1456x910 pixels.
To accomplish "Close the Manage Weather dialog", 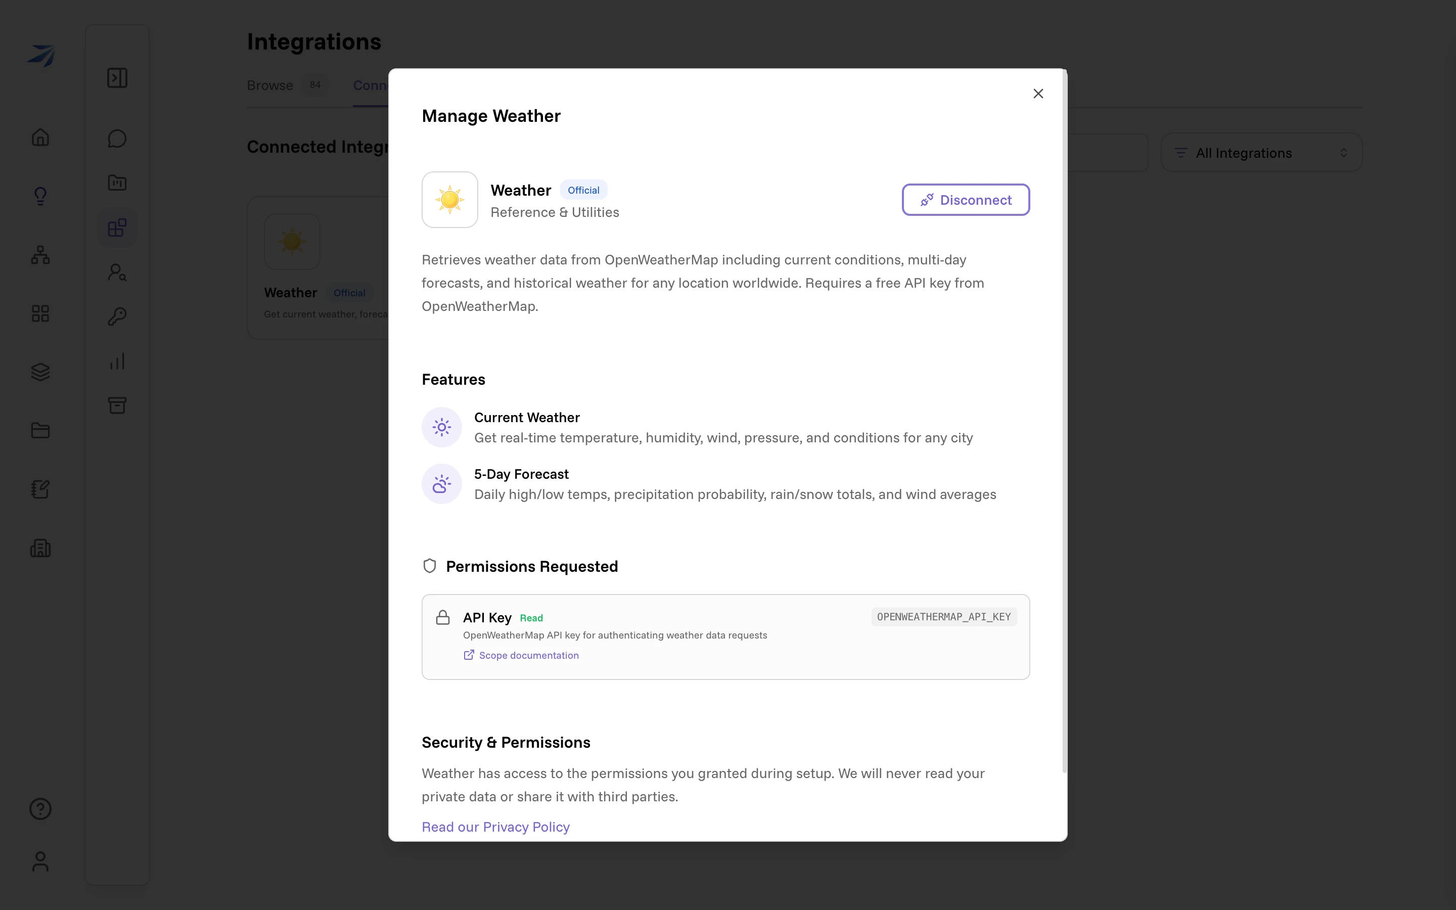I will click(x=1038, y=94).
